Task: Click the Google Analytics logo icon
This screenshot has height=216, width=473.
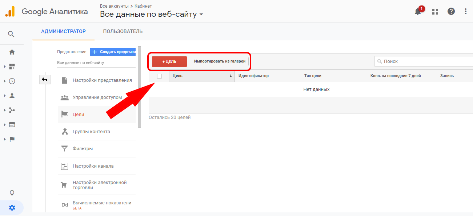Action: click(10, 11)
